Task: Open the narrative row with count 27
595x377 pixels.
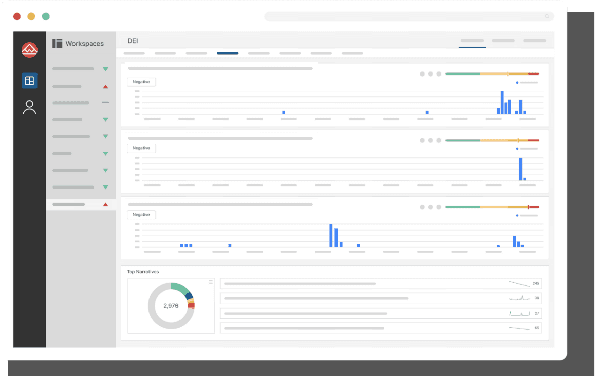Action: pyautogui.click(x=381, y=313)
